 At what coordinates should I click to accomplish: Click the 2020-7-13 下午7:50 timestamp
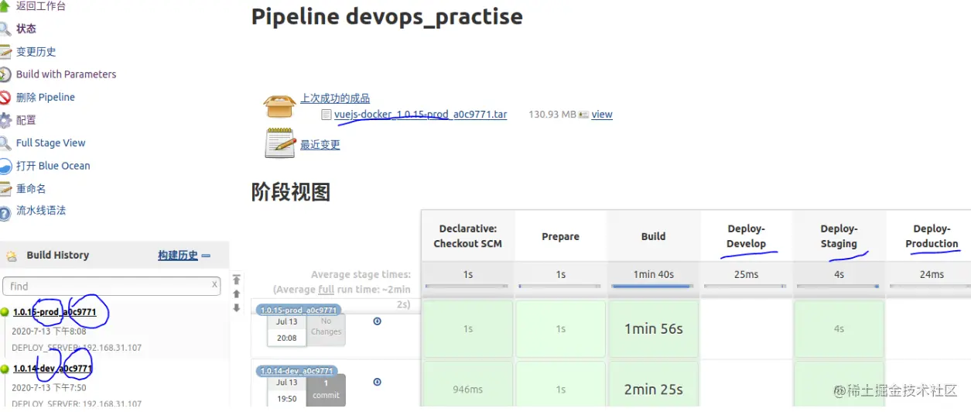click(x=49, y=388)
